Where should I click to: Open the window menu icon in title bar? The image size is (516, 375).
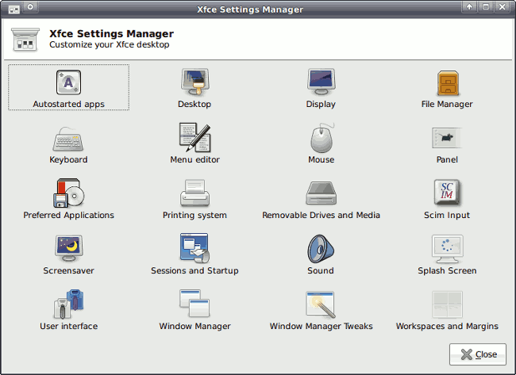(13, 10)
